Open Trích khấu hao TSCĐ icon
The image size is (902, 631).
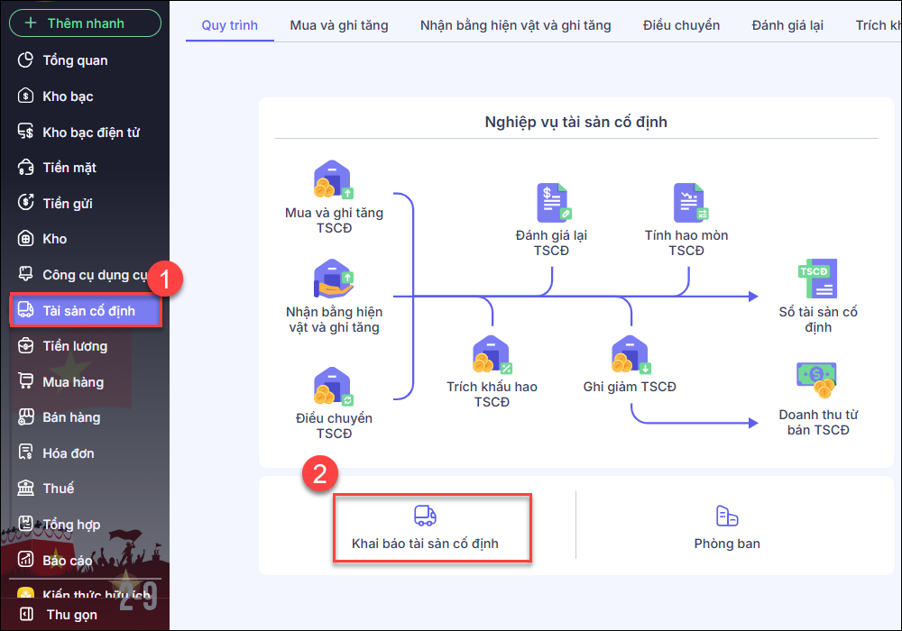tap(492, 355)
